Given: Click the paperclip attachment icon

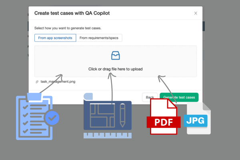Looking at the screenshot, I should coord(37,82).
